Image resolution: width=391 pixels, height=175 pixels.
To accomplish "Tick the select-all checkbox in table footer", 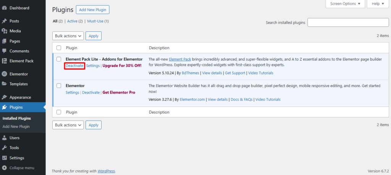I will pos(59,112).
